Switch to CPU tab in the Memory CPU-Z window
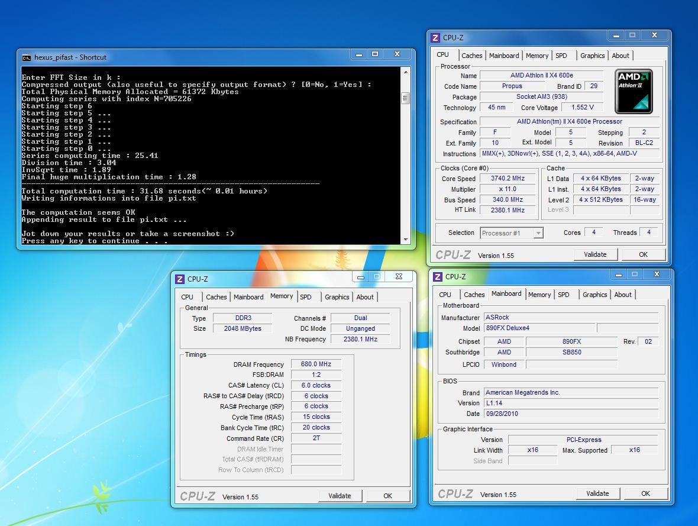The width and height of the screenshot is (698, 526). [x=188, y=297]
